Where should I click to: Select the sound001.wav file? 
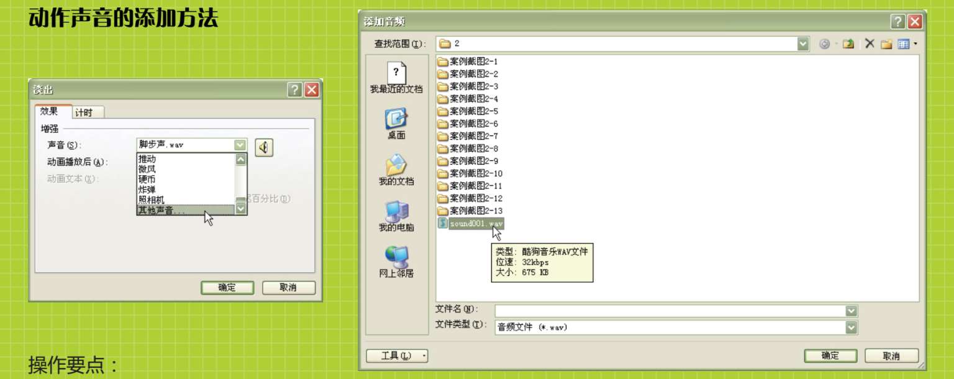click(471, 223)
